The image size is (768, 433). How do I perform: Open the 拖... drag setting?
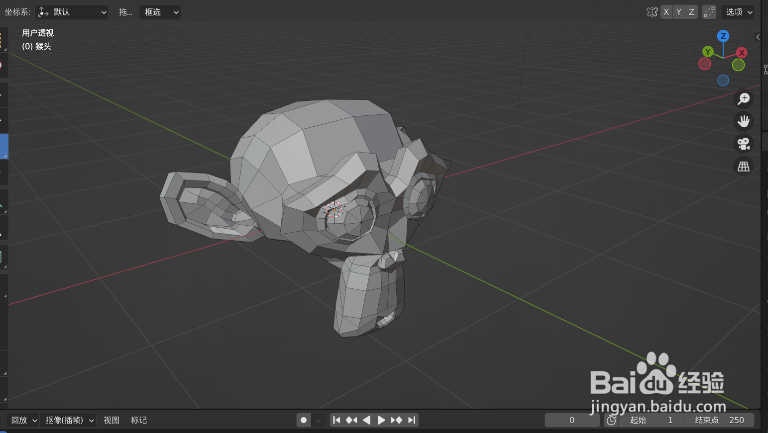coord(125,12)
